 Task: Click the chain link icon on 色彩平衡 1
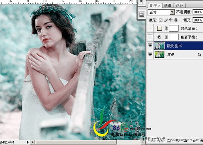[166, 37]
